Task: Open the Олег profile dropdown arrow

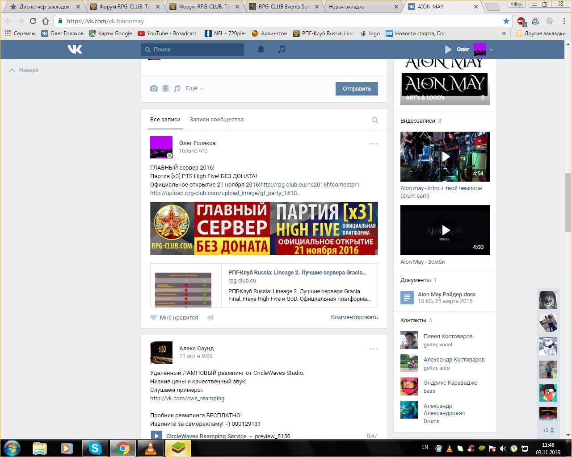Action: 491,50
